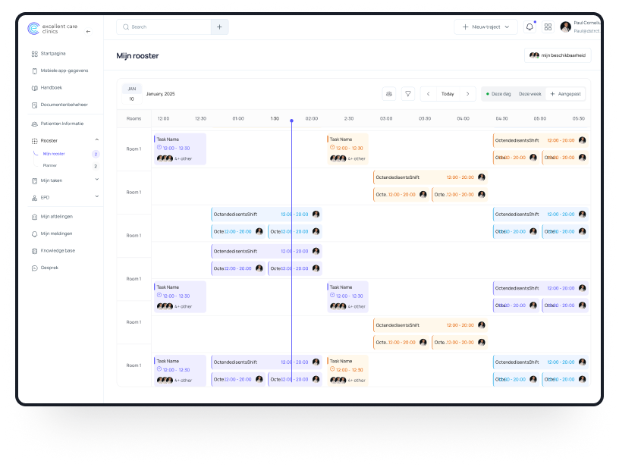The height and width of the screenshot is (467, 619).
Task: Go to Startpagina in sidebar
Action: point(53,54)
